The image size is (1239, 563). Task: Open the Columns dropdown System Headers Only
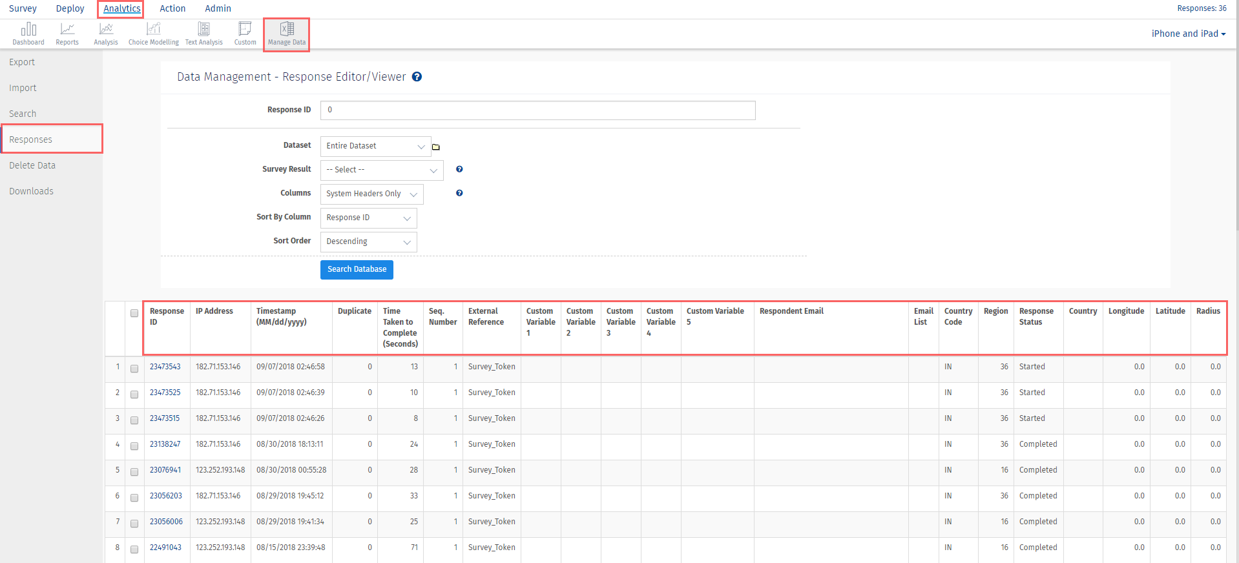click(372, 194)
